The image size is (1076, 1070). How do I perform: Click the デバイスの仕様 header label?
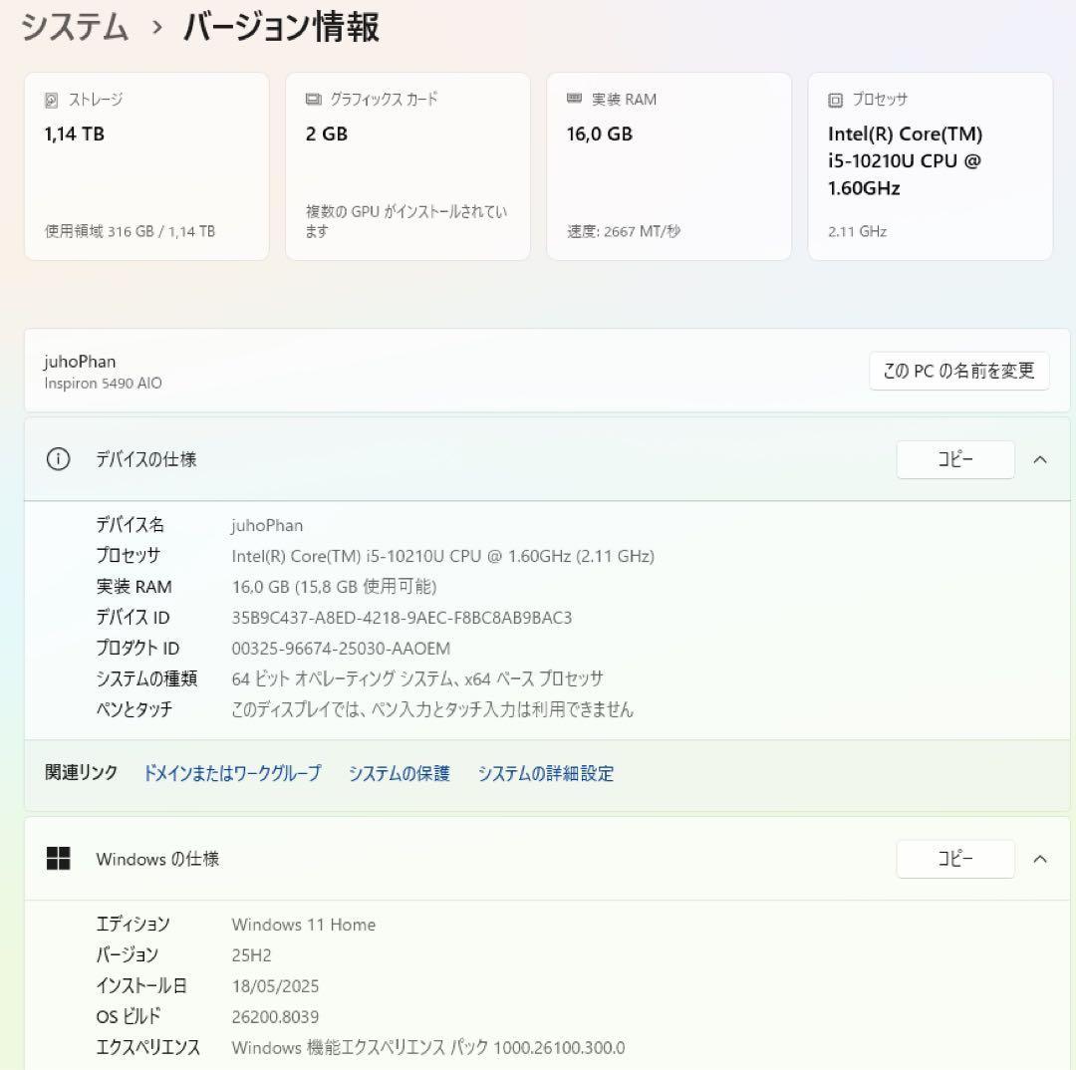(x=146, y=459)
